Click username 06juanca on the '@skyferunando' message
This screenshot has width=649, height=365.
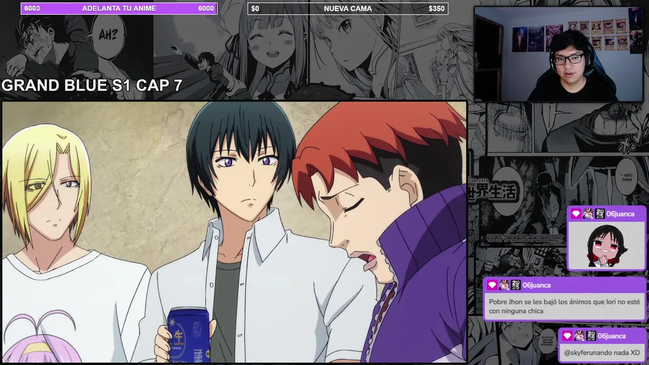tap(612, 336)
